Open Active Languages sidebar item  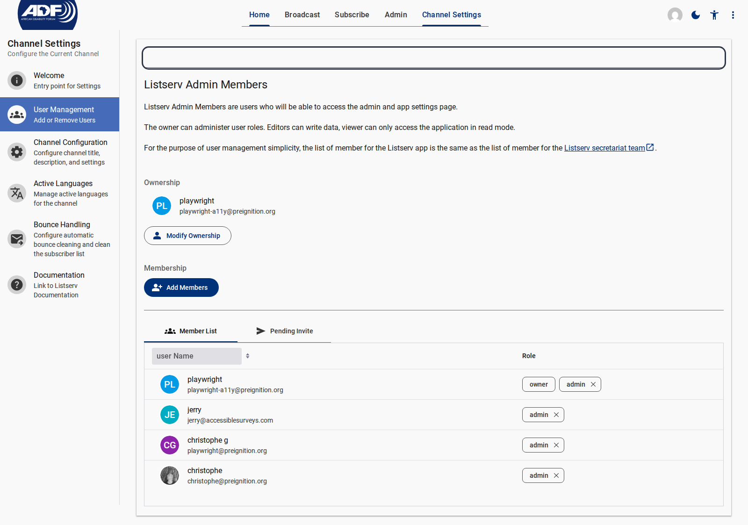pyautogui.click(x=60, y=193)
